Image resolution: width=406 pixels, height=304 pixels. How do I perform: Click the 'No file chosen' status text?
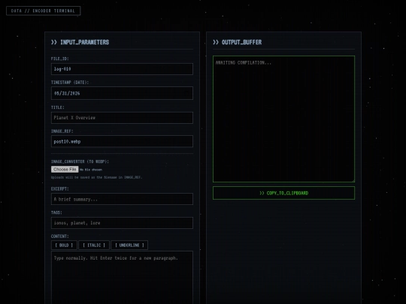(x=91, y=170)
